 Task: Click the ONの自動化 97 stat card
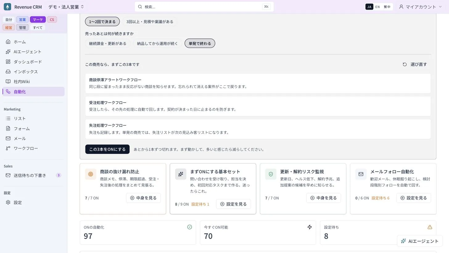tap(138, 232)
